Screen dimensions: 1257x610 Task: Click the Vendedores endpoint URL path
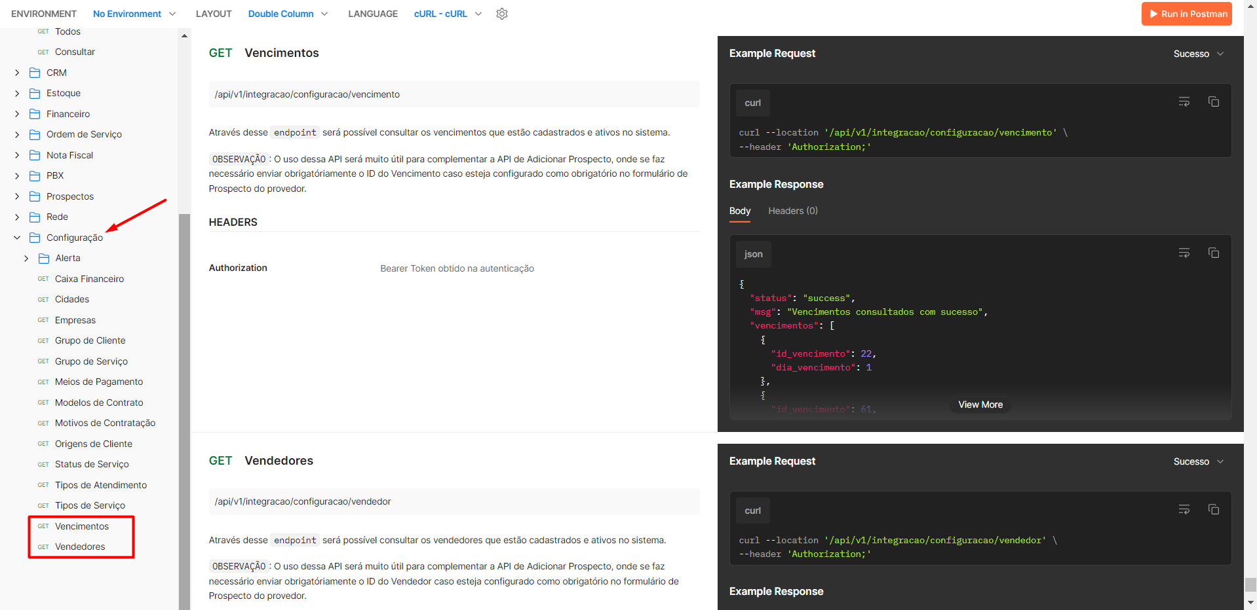click(x=302, y=501)
